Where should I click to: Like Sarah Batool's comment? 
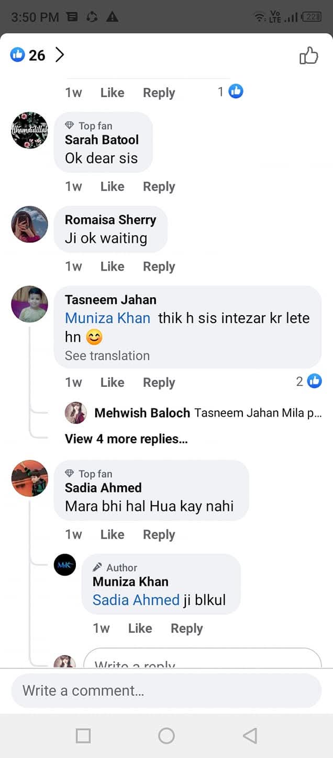click(x=112, y=187)
